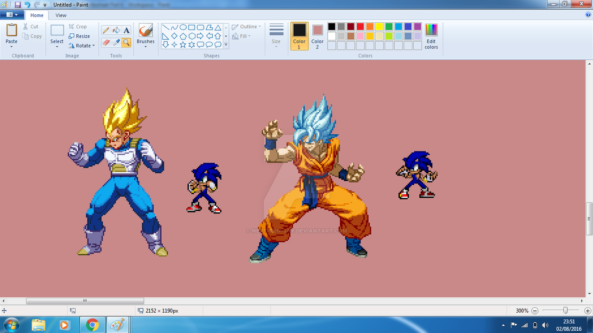Image resolution: width=593 pixels, height=333 pixels.
Task: Select the Pencil tool
Action: tap(106, 31)
